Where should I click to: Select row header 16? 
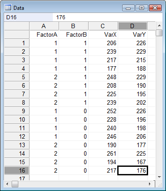point(17,170)
